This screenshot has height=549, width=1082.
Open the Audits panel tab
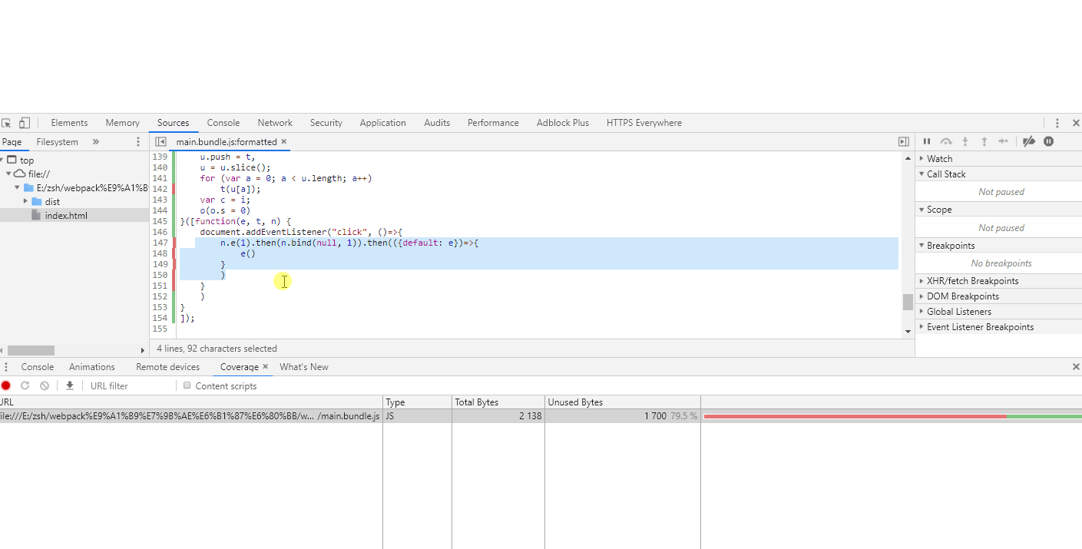click(437, 123)
